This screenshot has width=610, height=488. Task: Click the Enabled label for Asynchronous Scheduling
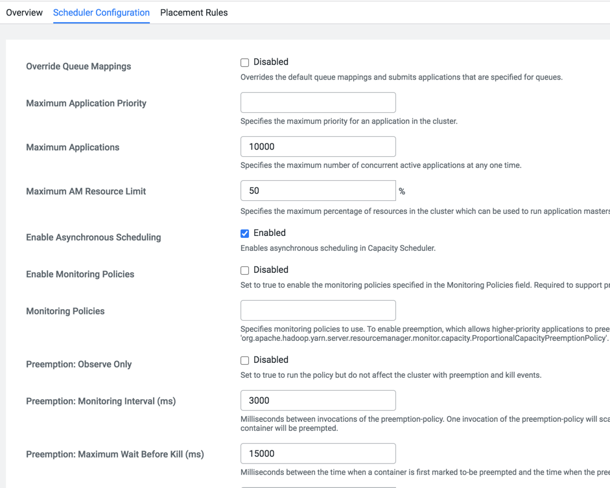(x=270, y=233)
